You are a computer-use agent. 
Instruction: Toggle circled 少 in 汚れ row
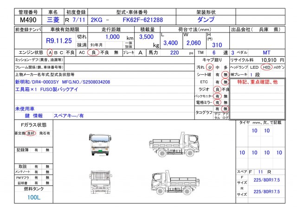(209, 67)
